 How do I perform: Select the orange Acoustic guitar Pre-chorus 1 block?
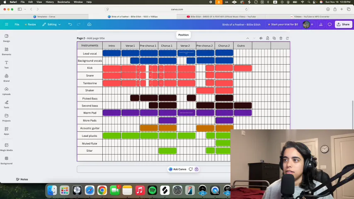tap(149, 128)
